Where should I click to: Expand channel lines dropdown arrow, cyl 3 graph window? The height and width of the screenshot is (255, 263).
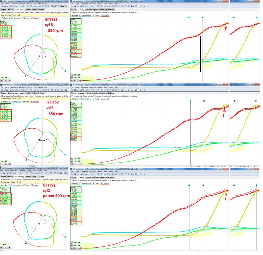tap(134, 6)
